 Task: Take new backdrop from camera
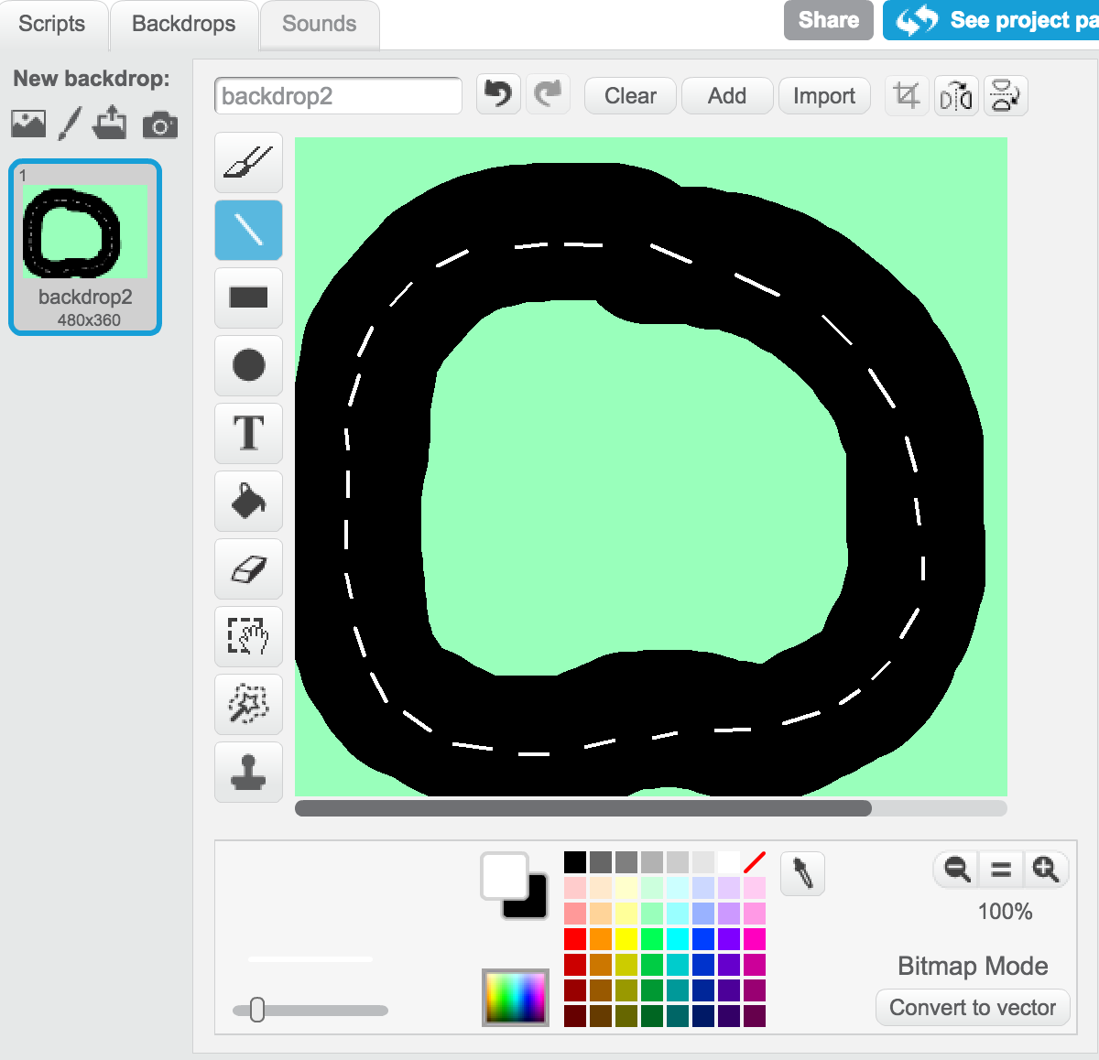coord(160,124)
